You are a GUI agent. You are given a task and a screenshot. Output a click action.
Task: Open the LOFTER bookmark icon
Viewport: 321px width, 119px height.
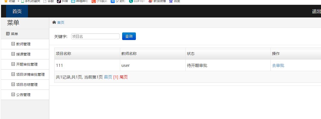[131, 1]
